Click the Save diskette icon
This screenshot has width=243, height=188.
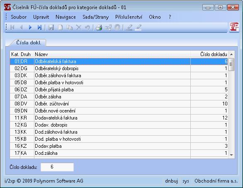pyautogui.click(x=51, y=28)
